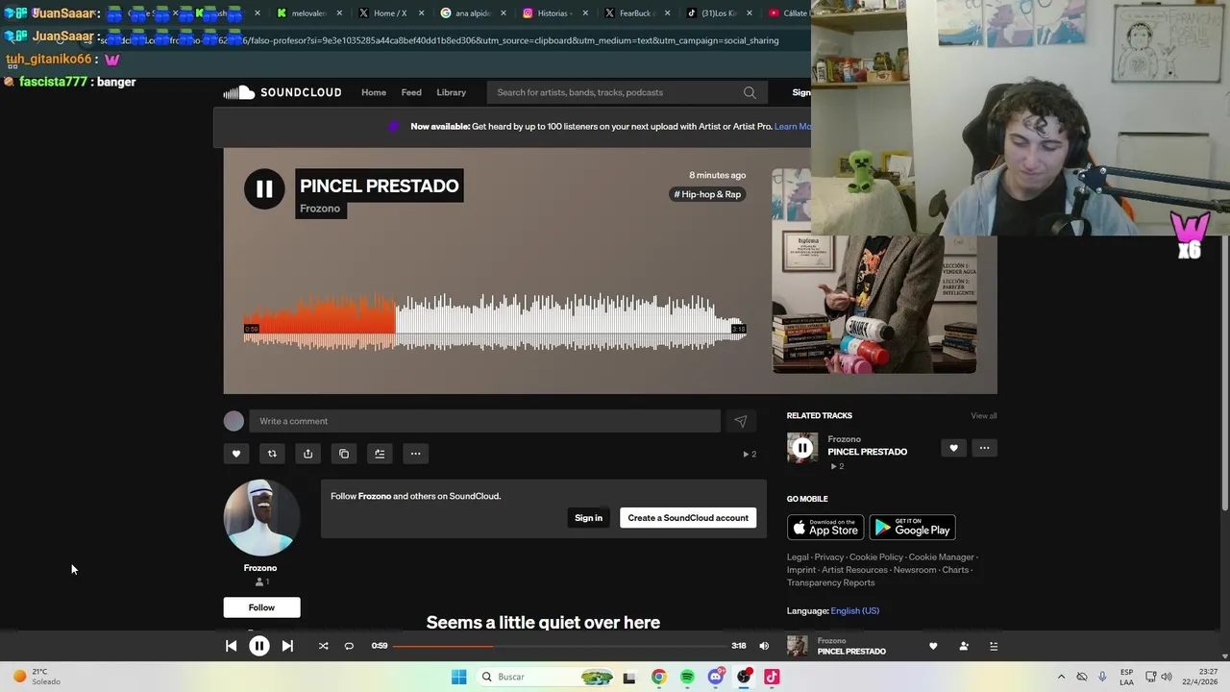Like the related track PINCEL PRESTADO
The width and height of the screenshot is (1230, 692).
coord(953,448)
